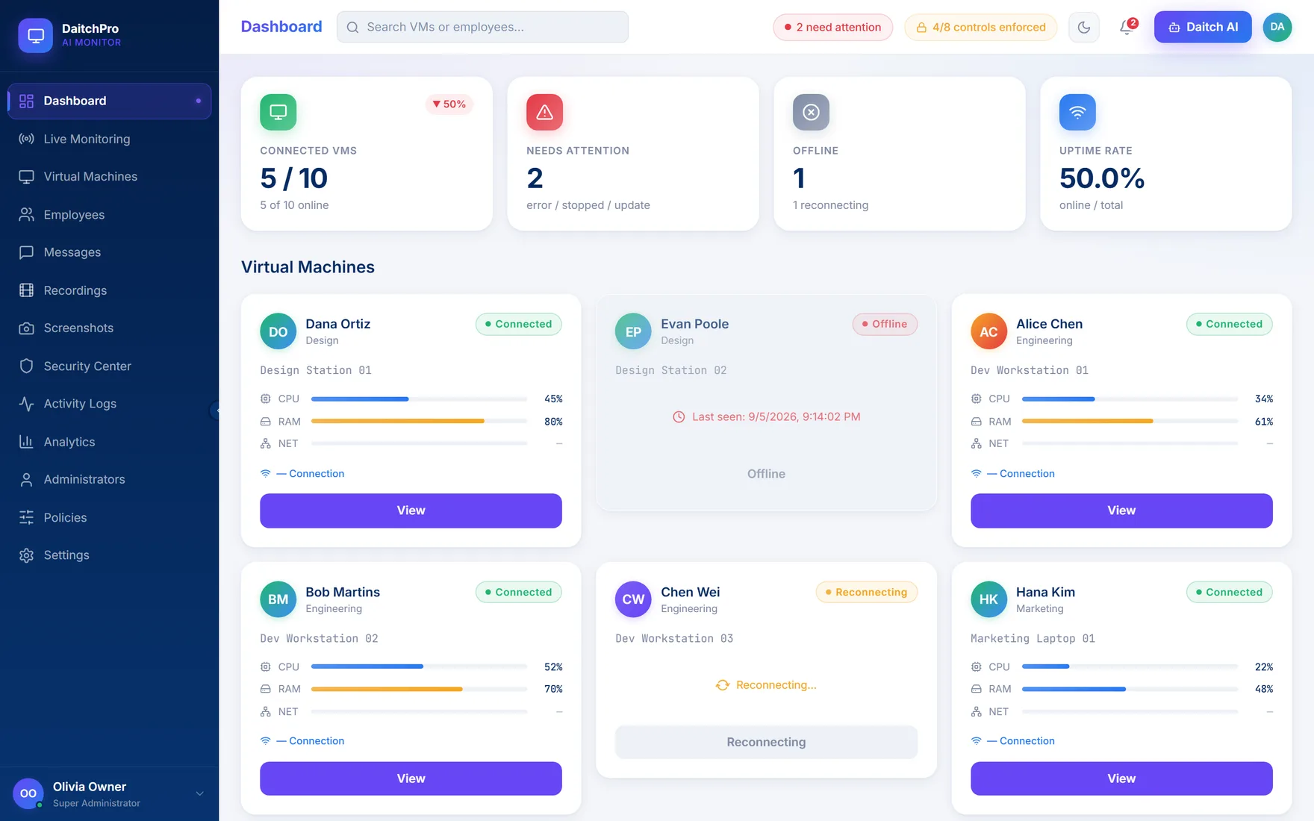Go to Virtual Machines page
Image resolution: width=1314 pixels, height=821 pixels.
[x=109, y=177]
